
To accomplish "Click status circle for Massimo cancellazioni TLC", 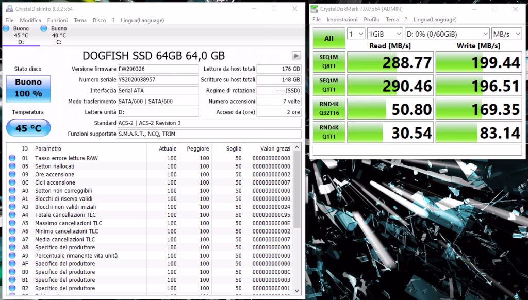I will click(12, 223).
